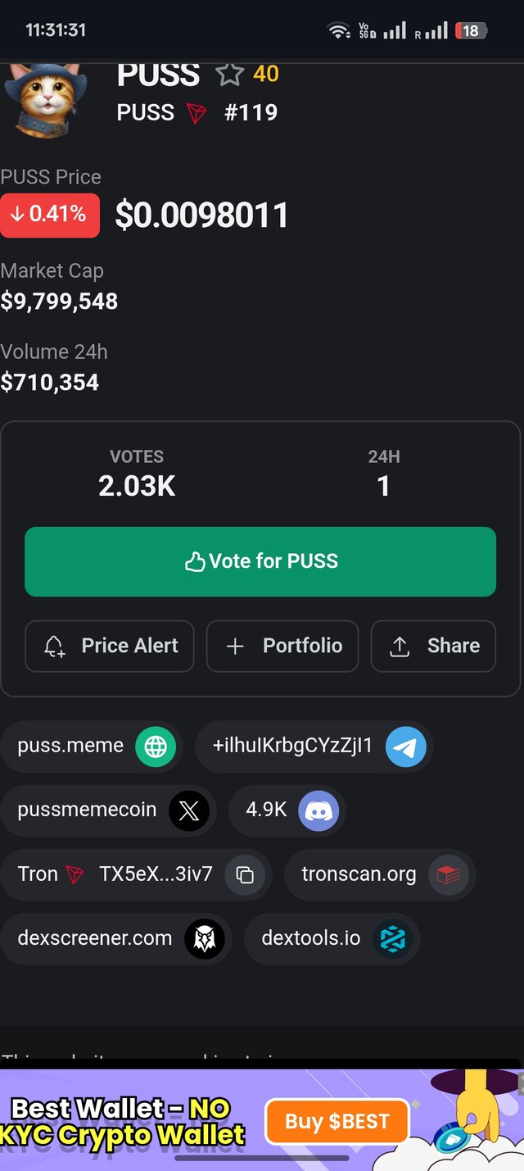Click the Buy $BEST ad button

(337, 1121)
